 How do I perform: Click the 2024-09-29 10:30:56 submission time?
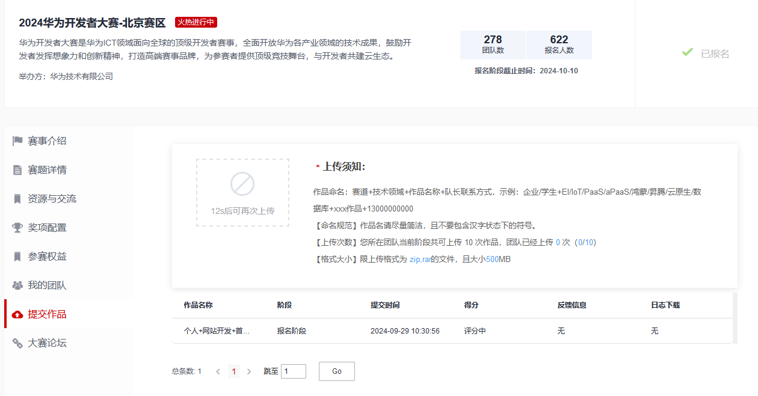[x=405, y=331]
